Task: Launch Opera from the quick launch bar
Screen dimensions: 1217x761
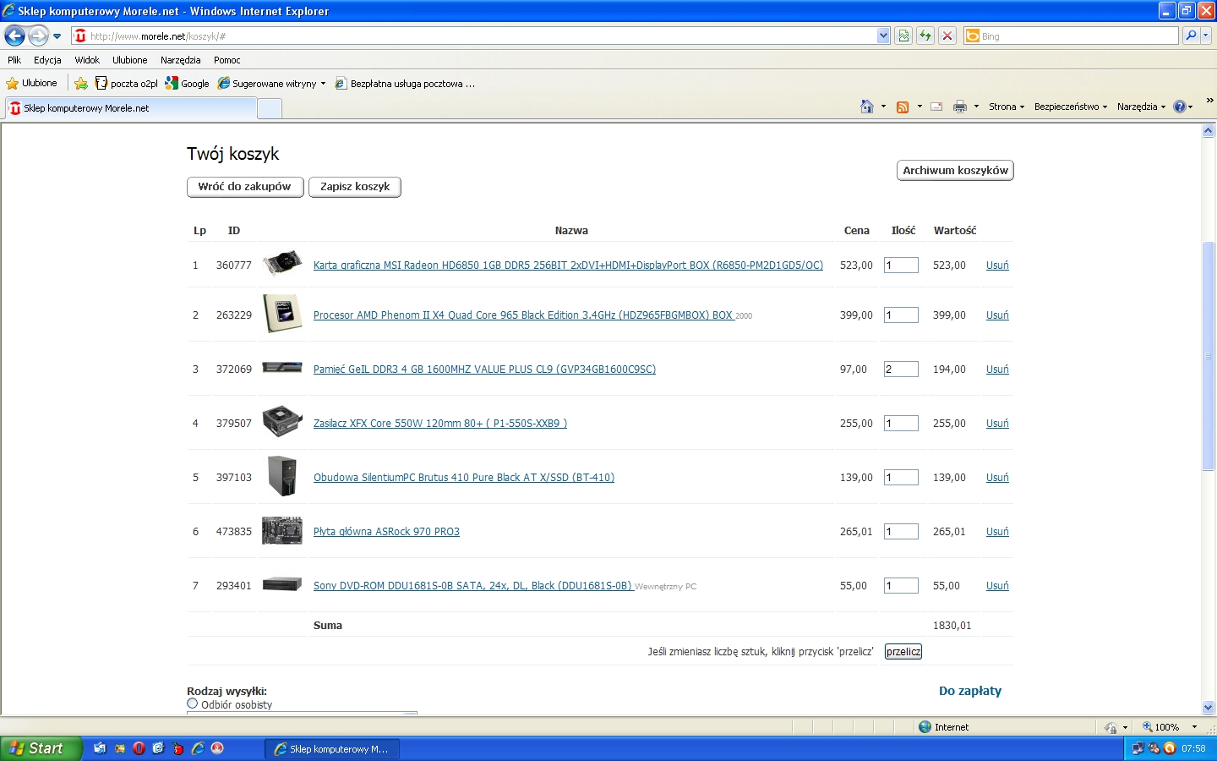Action: [x=139, y=748]
